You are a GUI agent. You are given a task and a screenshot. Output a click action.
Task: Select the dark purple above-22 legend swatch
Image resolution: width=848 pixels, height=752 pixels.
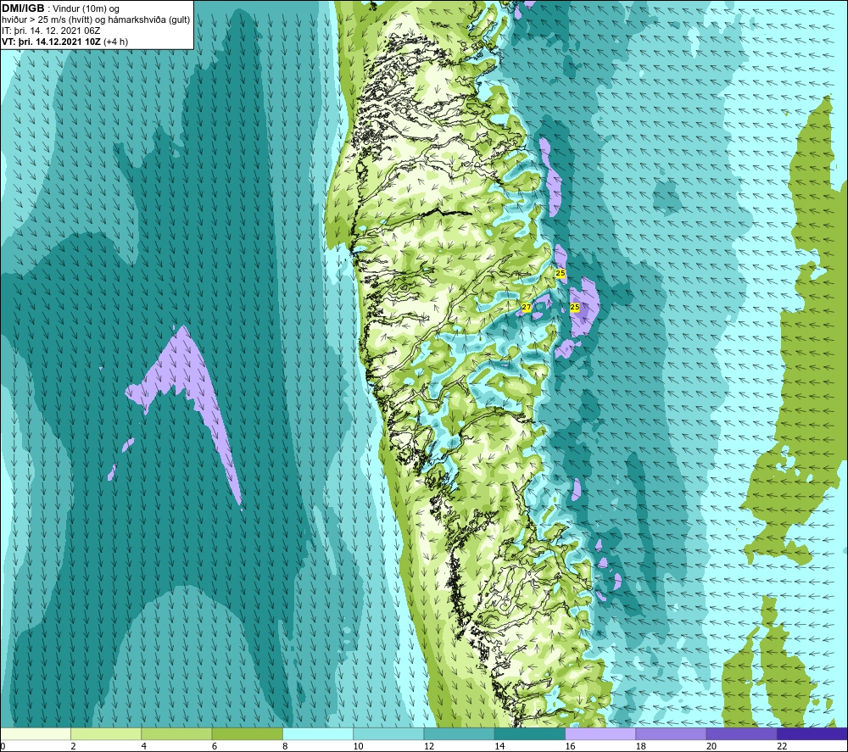point(812,733)
